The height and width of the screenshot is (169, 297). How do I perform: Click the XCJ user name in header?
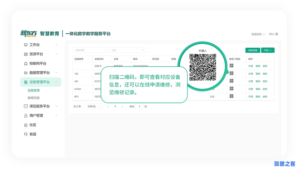click(x=271, y=34)
